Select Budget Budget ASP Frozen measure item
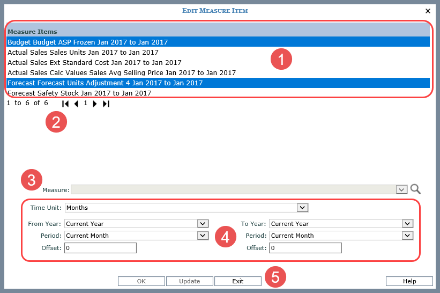 pyautogui.click(x=88, y=42)
